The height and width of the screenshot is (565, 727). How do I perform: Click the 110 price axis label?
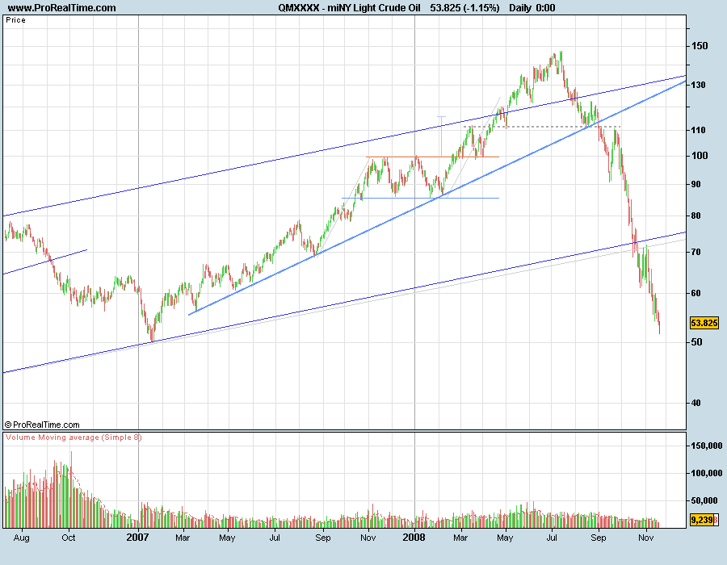click(698, 130)
